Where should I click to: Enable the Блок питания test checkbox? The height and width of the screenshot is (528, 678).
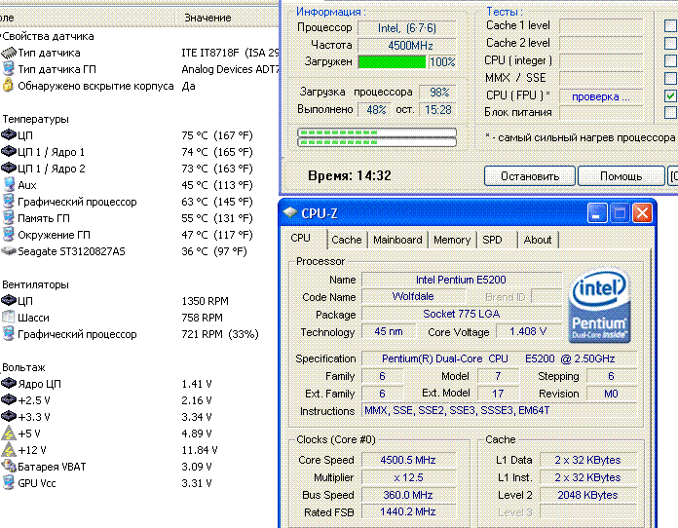(x=670, y=112)
